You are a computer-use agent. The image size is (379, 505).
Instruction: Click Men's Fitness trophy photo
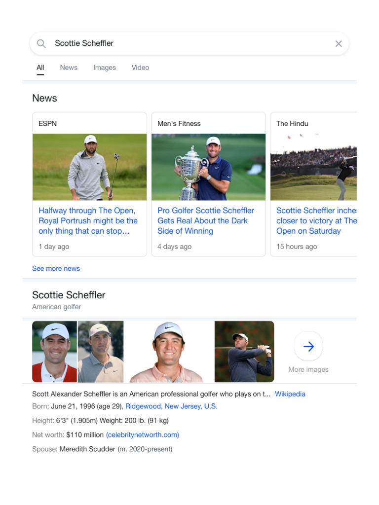(x=208, y=167)
